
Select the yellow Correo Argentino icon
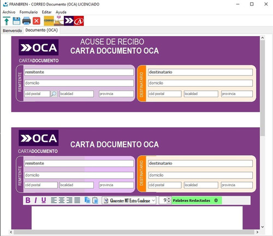coord(49,21)
